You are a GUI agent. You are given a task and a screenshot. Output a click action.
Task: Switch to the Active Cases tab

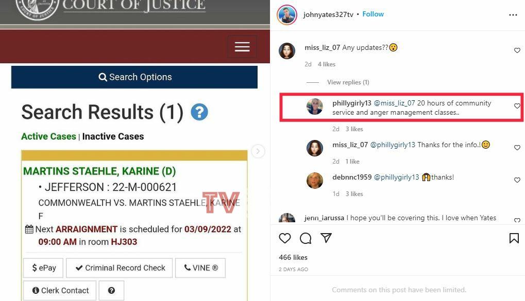[48, 136]
